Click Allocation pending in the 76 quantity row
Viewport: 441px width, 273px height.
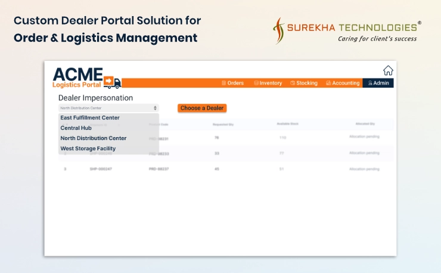[x=364, y=136]
